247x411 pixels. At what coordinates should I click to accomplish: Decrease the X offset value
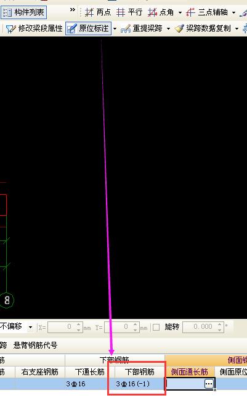79,330
